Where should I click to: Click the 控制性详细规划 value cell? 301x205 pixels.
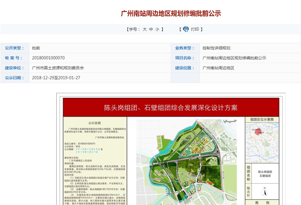(216, 48)
